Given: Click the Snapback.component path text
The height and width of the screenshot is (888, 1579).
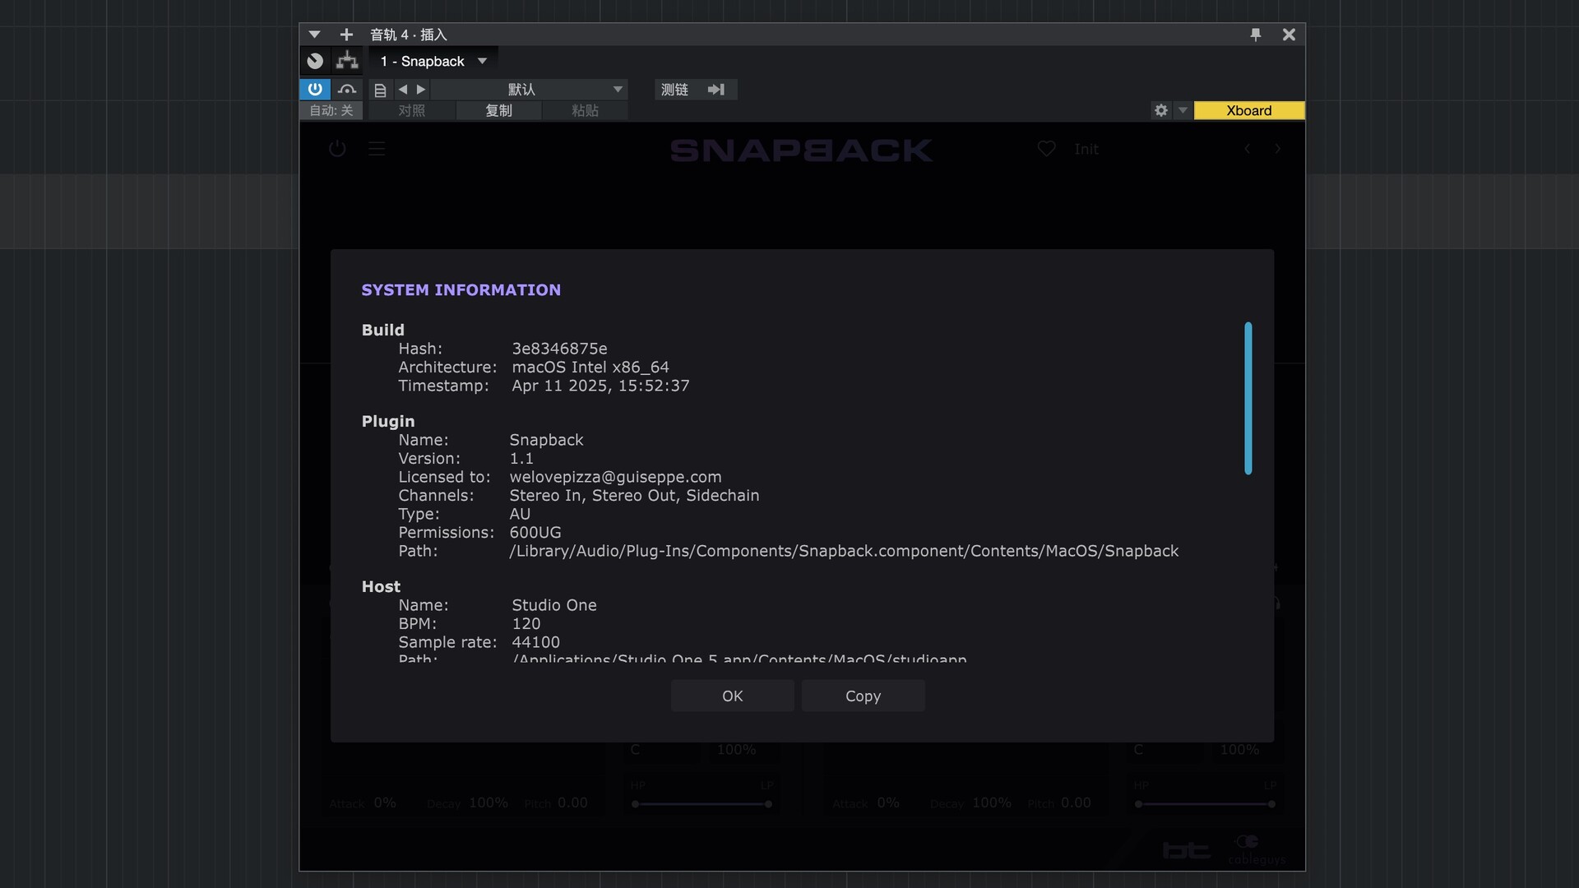Looking at the screenshot, I should tap(844, 551).
